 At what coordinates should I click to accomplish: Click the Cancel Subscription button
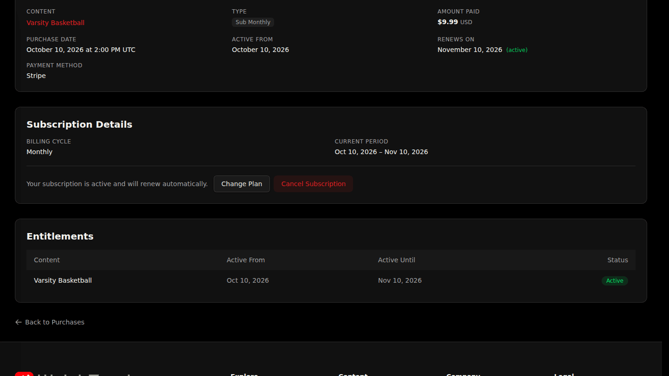point(314,184)
